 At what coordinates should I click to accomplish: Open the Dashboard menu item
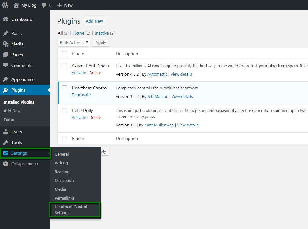(22, 19)
